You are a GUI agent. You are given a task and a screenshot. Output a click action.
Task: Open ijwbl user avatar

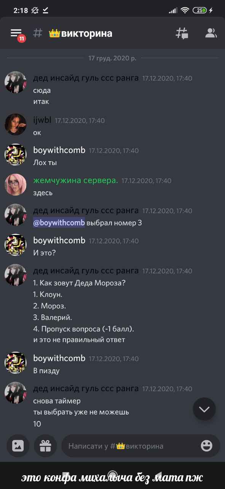tap(16, 125)
